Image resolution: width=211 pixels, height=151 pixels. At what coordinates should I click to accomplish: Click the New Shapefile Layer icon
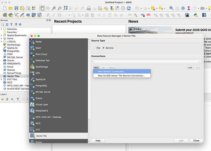click(16, 15)
